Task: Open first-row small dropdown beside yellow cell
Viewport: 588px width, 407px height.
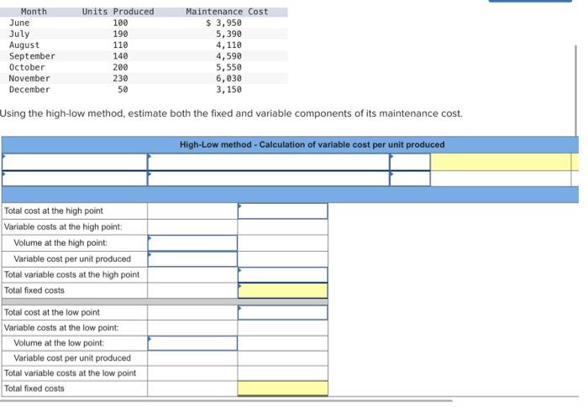Action: click(x=410, y=162)
